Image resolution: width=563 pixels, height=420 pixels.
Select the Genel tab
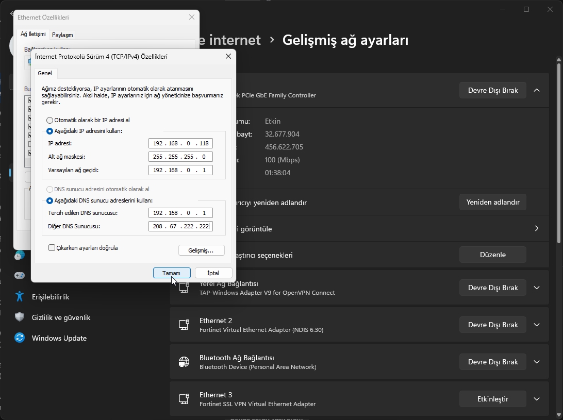[x=45, y=73]
